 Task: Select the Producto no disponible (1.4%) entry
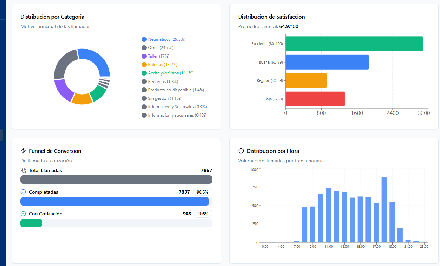173,90
